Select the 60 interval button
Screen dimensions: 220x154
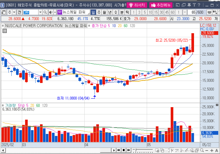172,12
